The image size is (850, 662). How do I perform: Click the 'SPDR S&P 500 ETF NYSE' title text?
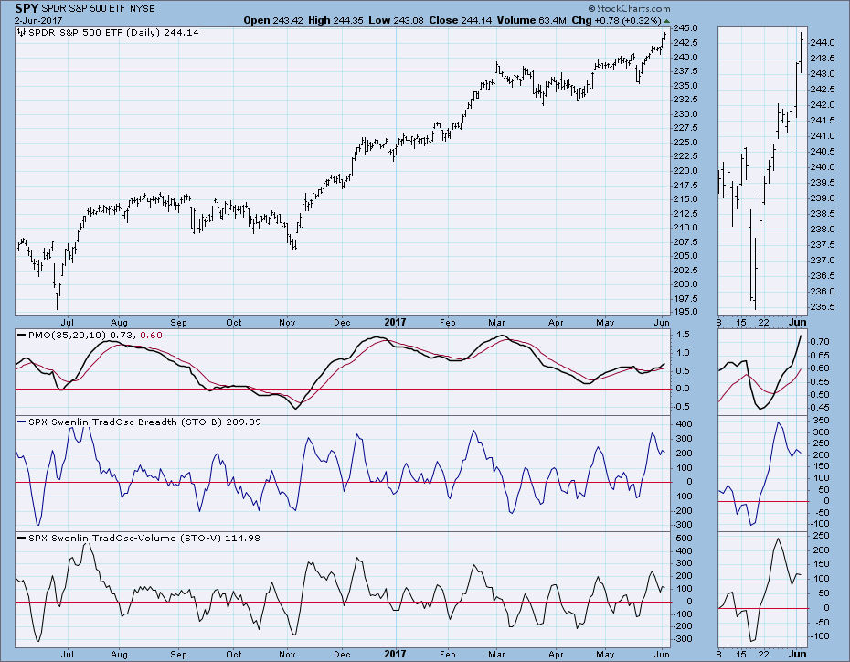point(98,8)
